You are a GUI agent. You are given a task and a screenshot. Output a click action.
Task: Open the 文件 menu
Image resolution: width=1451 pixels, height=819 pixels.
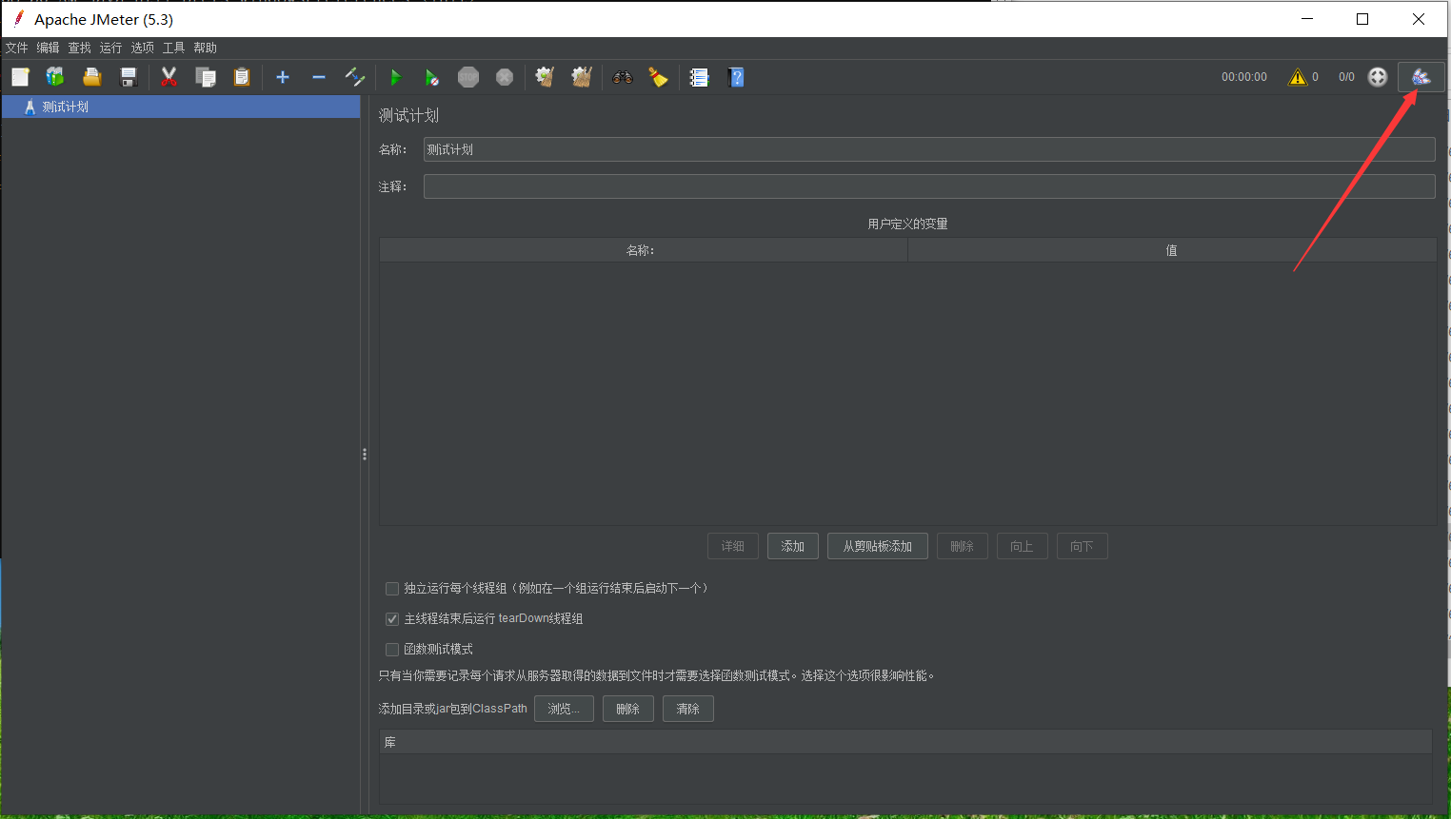(17, 48)
